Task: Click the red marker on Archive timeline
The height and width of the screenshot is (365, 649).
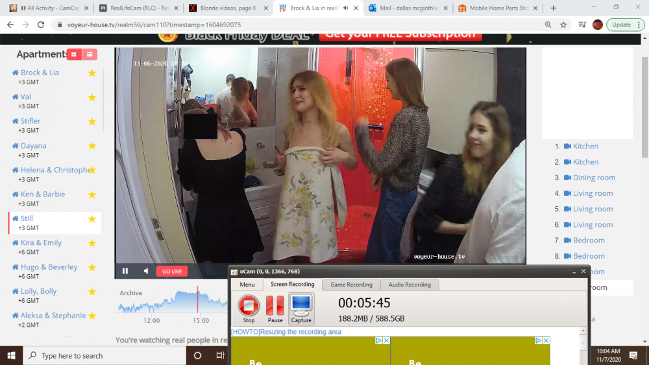Action: click(x=198, y=301)
